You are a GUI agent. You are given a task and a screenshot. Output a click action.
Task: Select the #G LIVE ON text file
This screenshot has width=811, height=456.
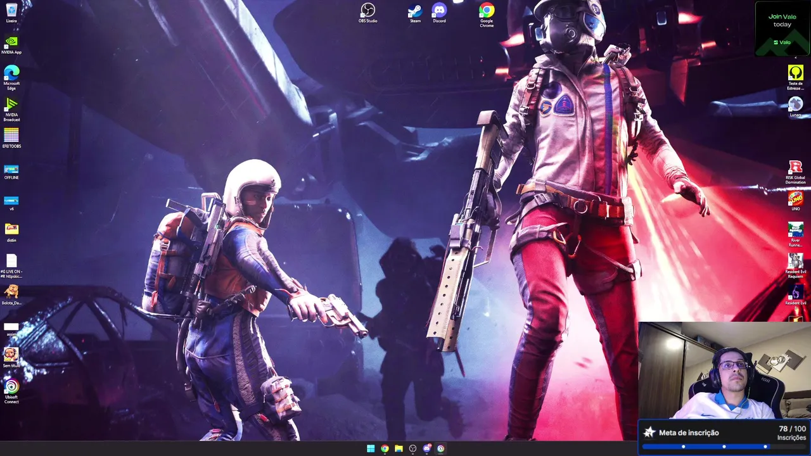(11, 266)
